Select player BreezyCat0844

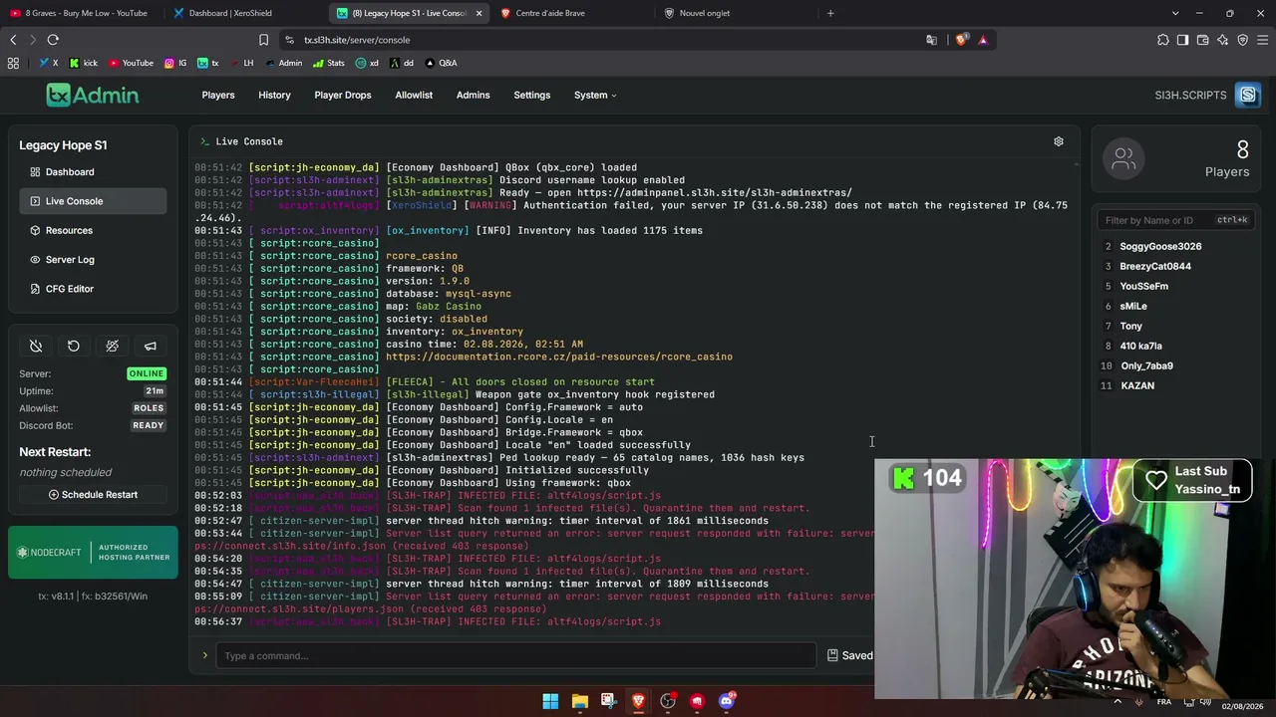click(1155, 266)
